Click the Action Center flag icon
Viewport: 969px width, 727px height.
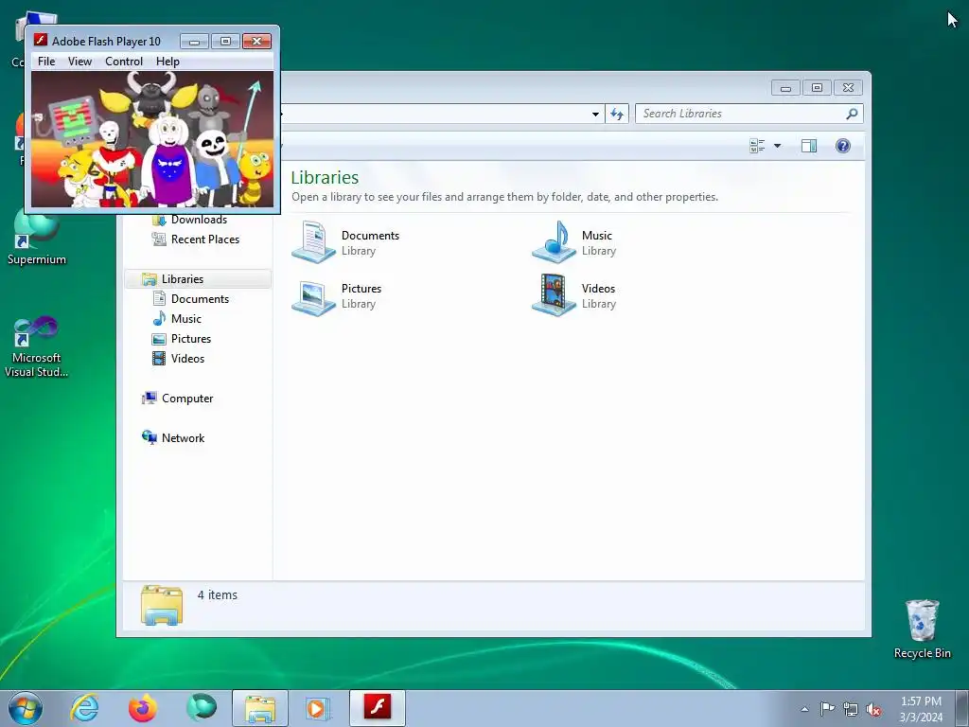click(x=827, y=709)
